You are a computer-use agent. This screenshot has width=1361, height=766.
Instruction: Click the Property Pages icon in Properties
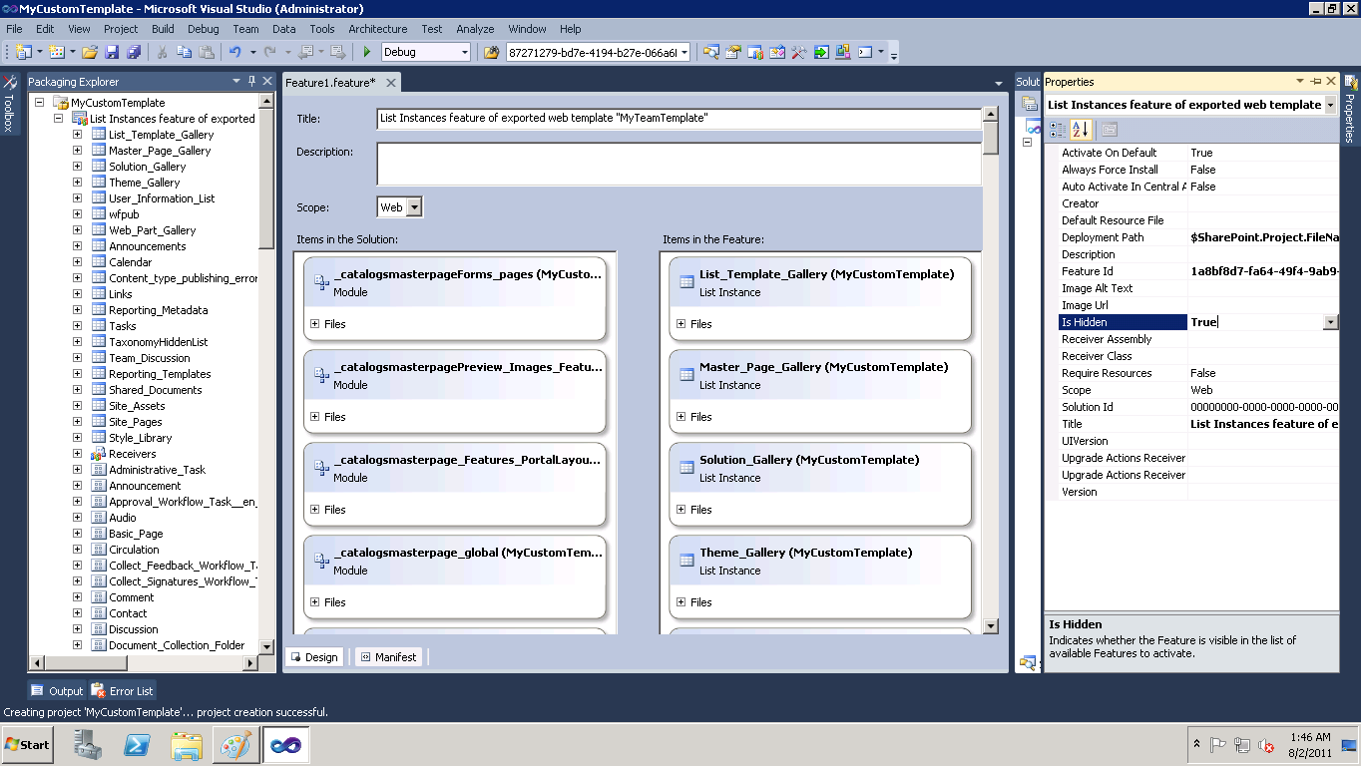[x=1110, y=130]
